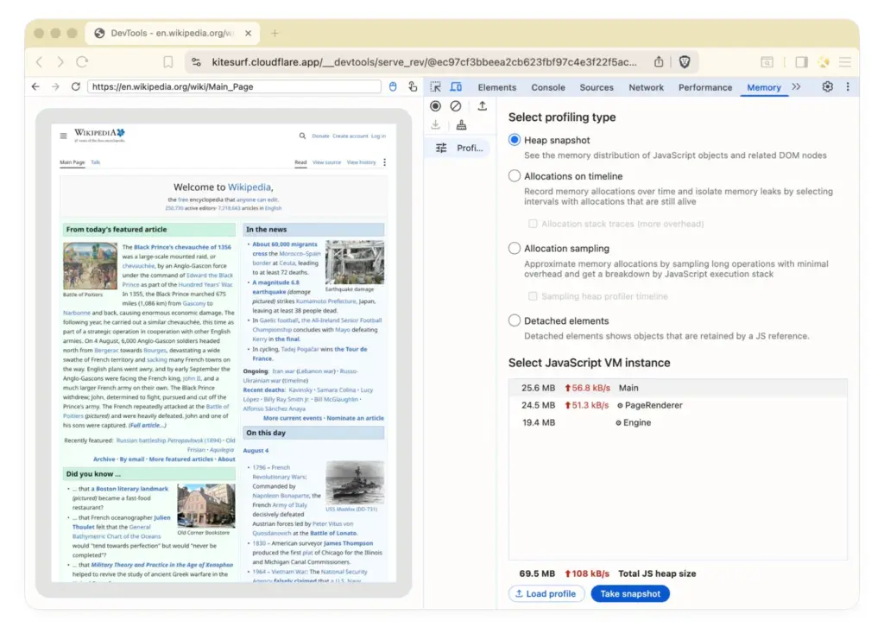Click the Load profile button

(x=546, y=593)
